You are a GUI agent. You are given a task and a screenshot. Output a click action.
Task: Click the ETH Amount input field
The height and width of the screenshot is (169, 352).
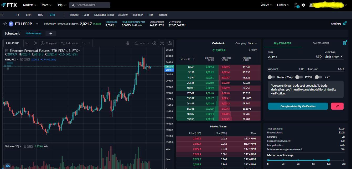point(286,69)
